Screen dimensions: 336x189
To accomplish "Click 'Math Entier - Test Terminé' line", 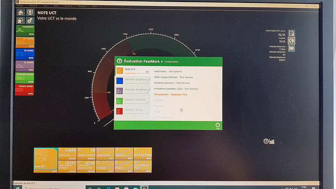I will tap(168, 71).
